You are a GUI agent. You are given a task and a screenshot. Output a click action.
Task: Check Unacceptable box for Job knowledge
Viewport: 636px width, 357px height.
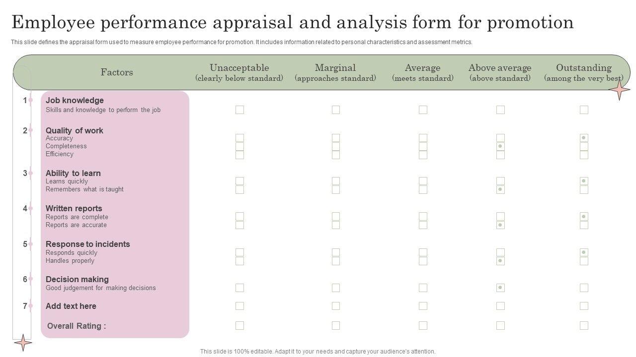click(239, 110)
